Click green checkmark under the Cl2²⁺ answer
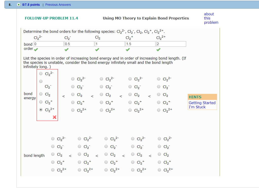 [x=158, y=50]
